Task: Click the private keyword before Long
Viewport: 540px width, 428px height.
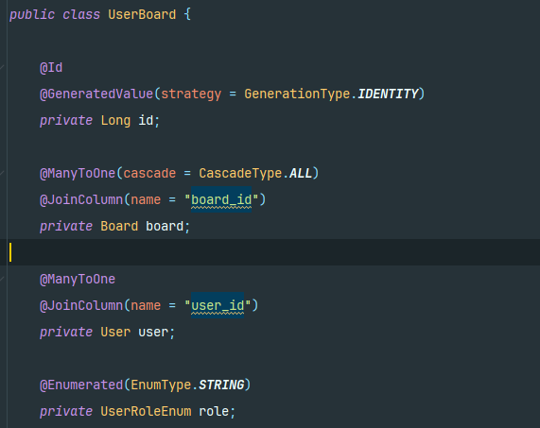Action: [x=66, y=120]
